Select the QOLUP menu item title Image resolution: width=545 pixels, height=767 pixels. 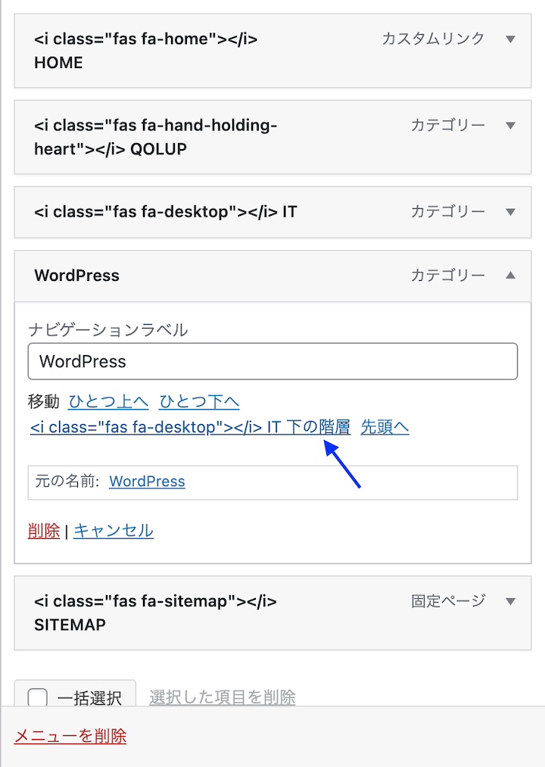pyautogui.click(x=155, y=137)
